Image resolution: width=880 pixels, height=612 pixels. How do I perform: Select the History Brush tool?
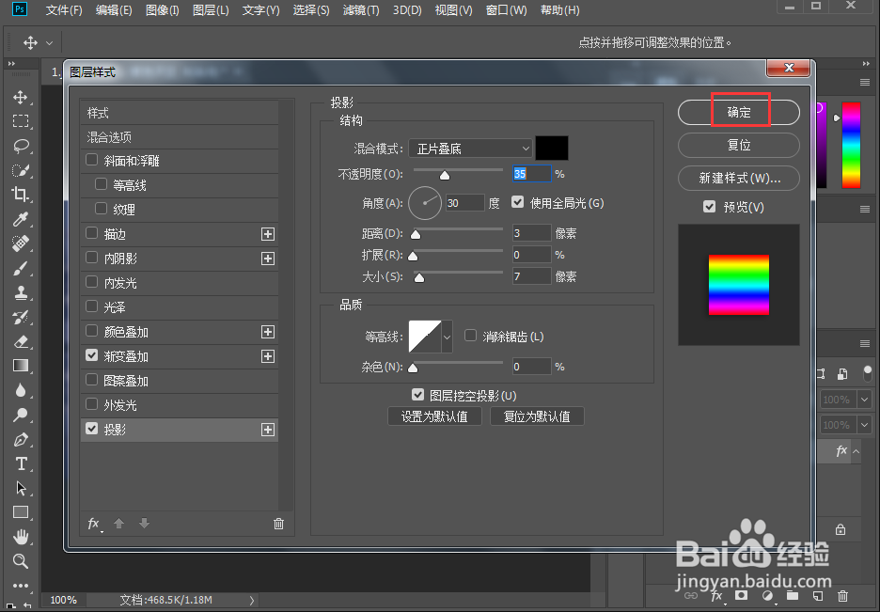(21, 317)
